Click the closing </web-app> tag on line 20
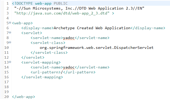Image resolution: width=170 pixels, height=99 pixels. tap(24, 97)
